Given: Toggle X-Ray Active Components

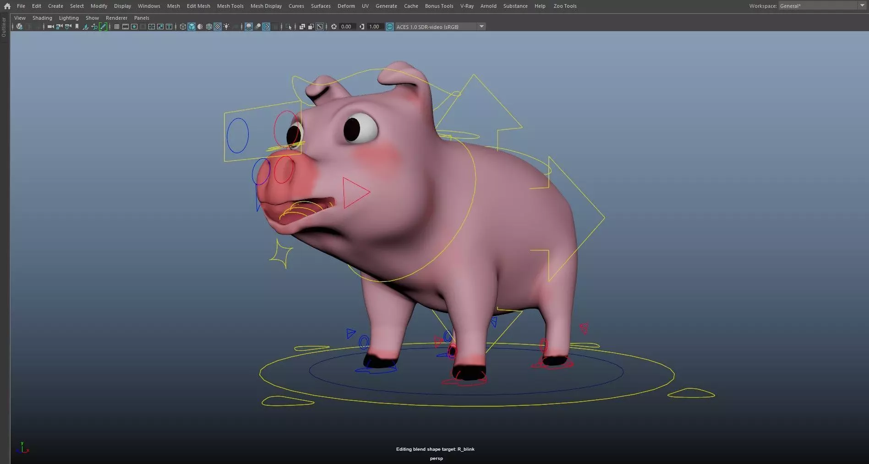Looking at the screenshot, I should click(x=311, y=27).
